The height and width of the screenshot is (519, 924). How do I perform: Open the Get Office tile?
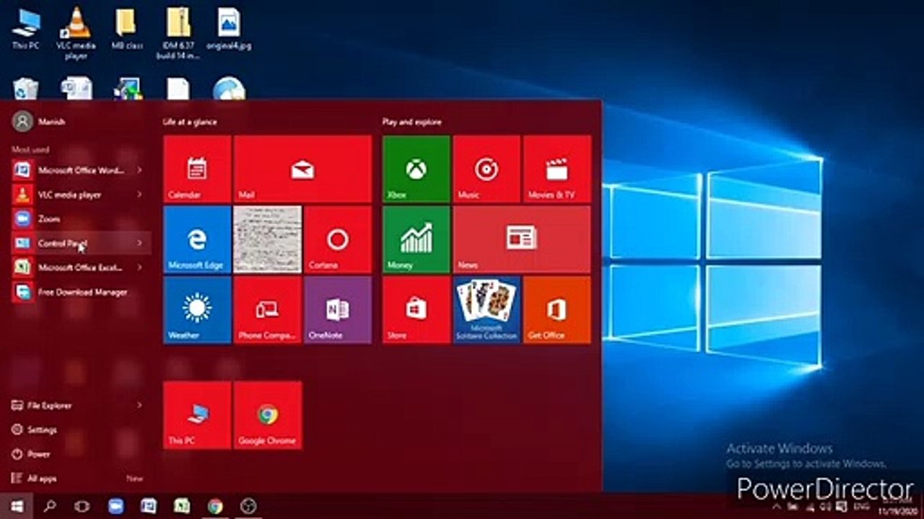pos(557,310)
